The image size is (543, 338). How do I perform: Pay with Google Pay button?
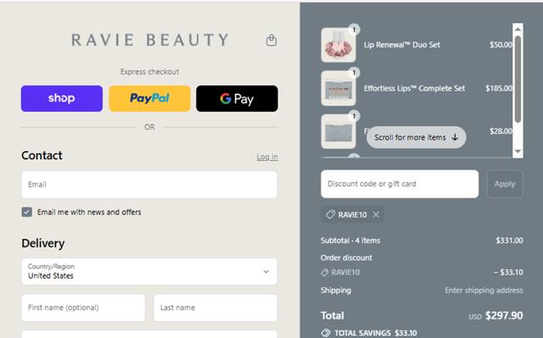pyautogui.click(x=237, y=98)
